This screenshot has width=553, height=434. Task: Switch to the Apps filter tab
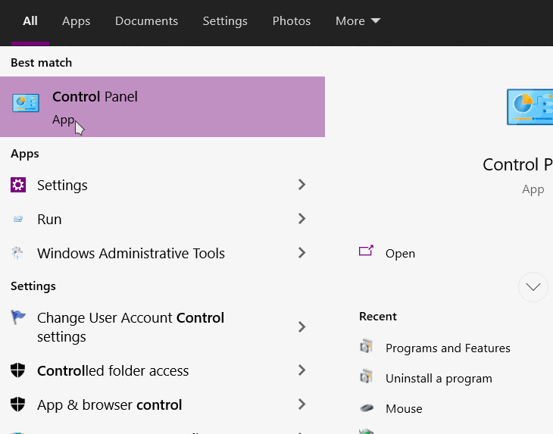pos(77,21)
